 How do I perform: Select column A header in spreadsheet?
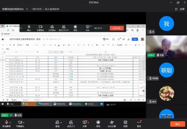point(16,52)
